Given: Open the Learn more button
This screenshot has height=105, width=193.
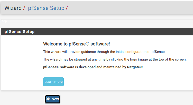Looking at the screenshot, I should (53, 82).
